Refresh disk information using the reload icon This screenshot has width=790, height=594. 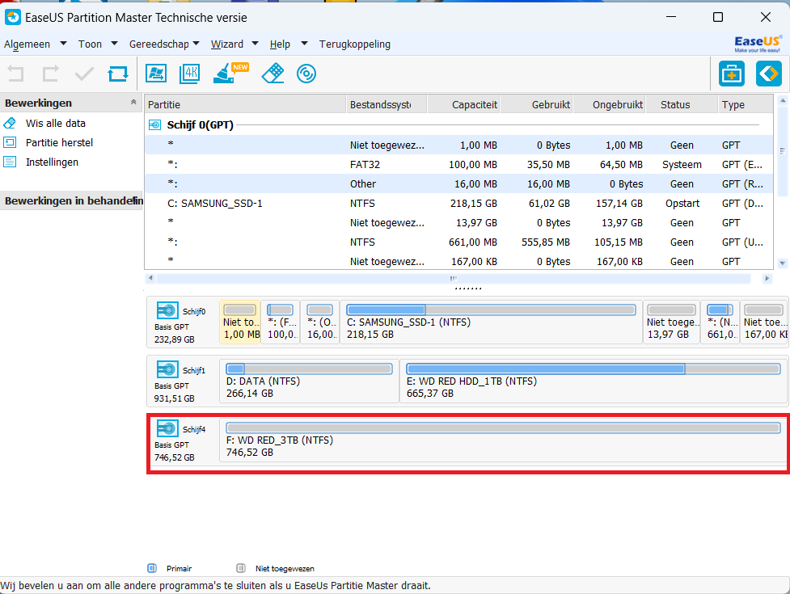pos(118,74)
